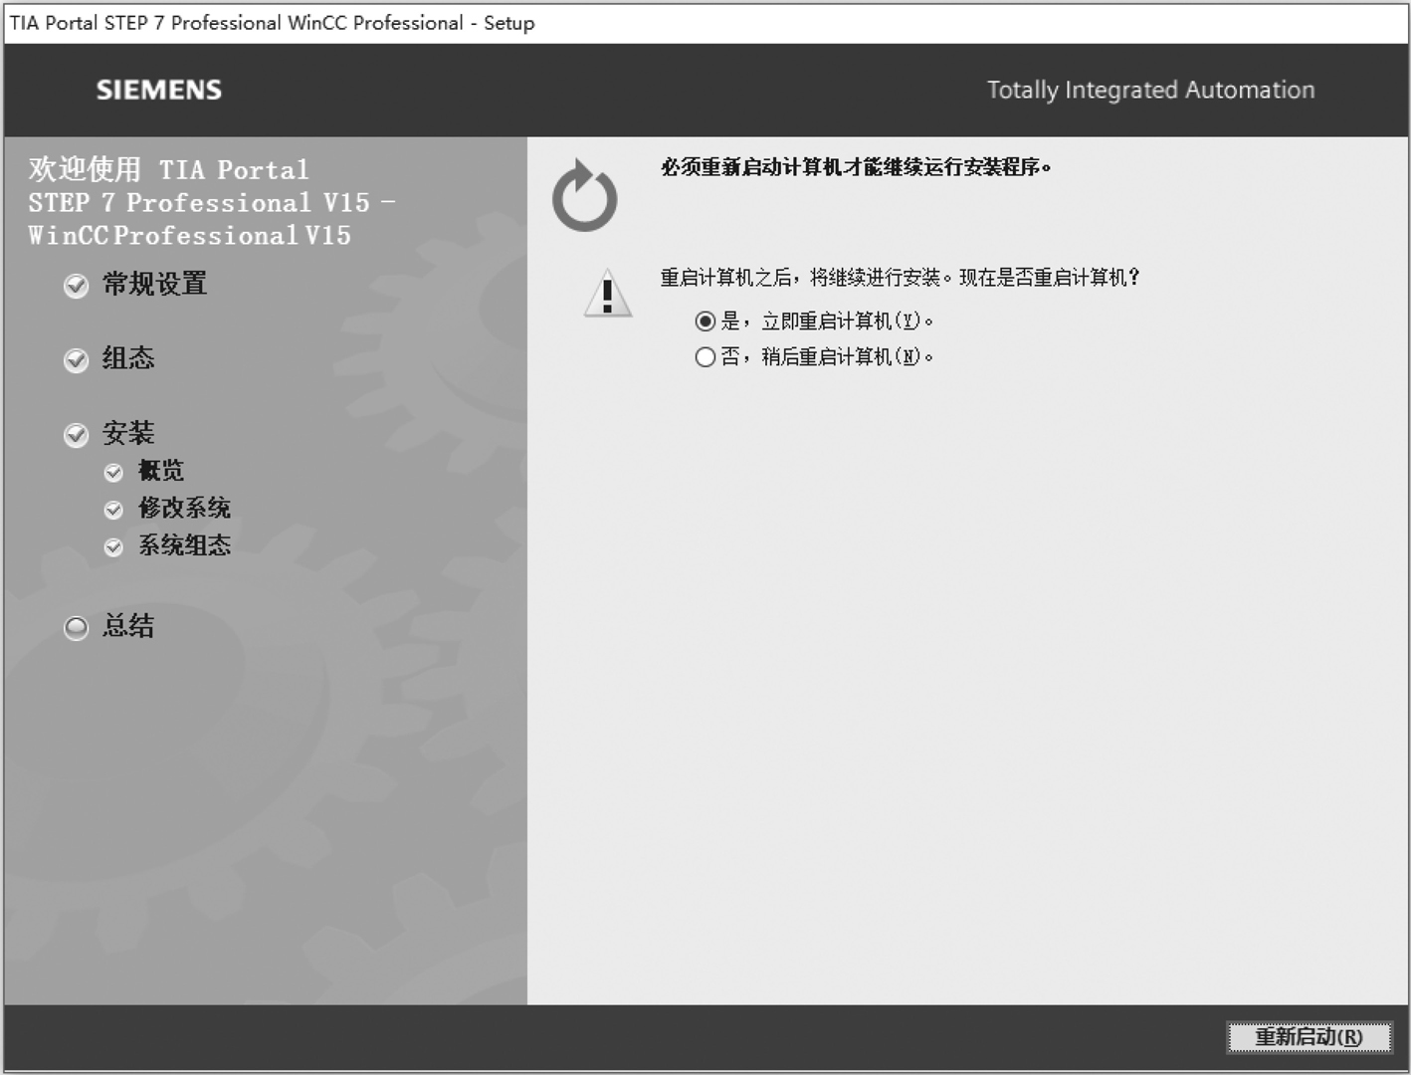Click the warning exclamation triangle icon
The width and height of the screenshot is (1411, 1075).
click(608, 294)
